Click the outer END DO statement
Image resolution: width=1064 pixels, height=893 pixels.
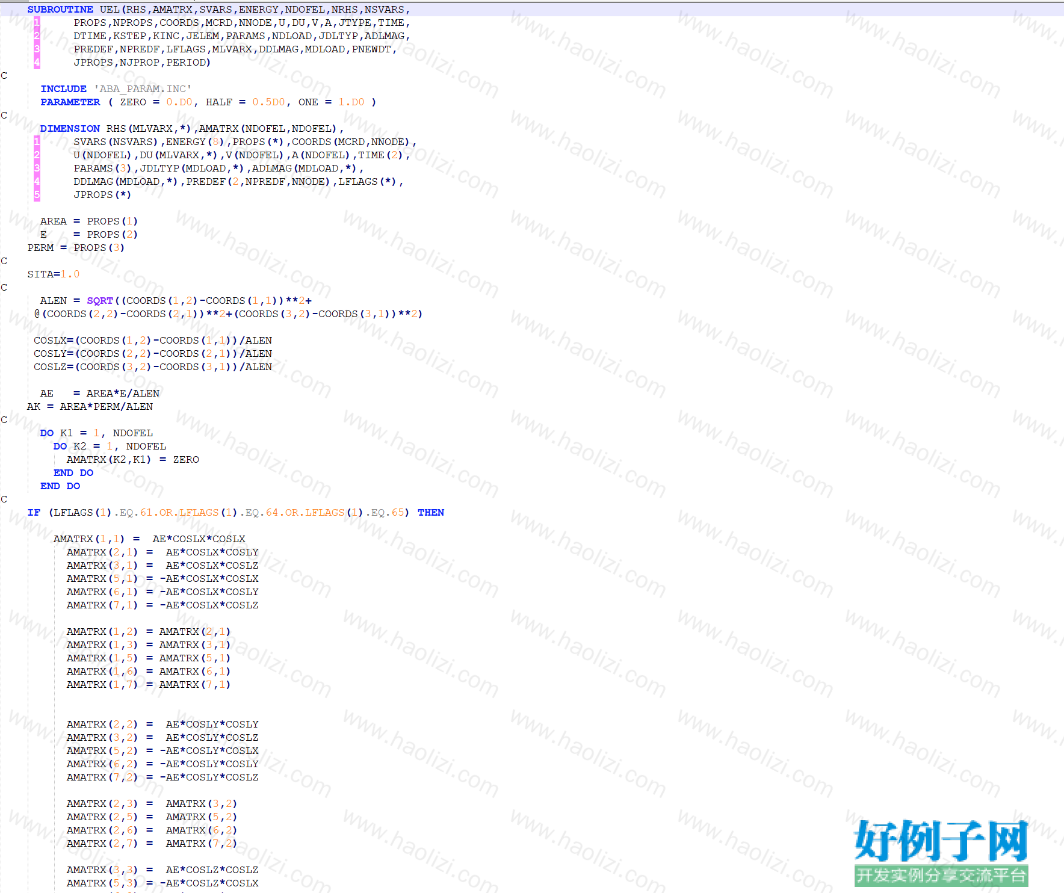pos(60,486)
